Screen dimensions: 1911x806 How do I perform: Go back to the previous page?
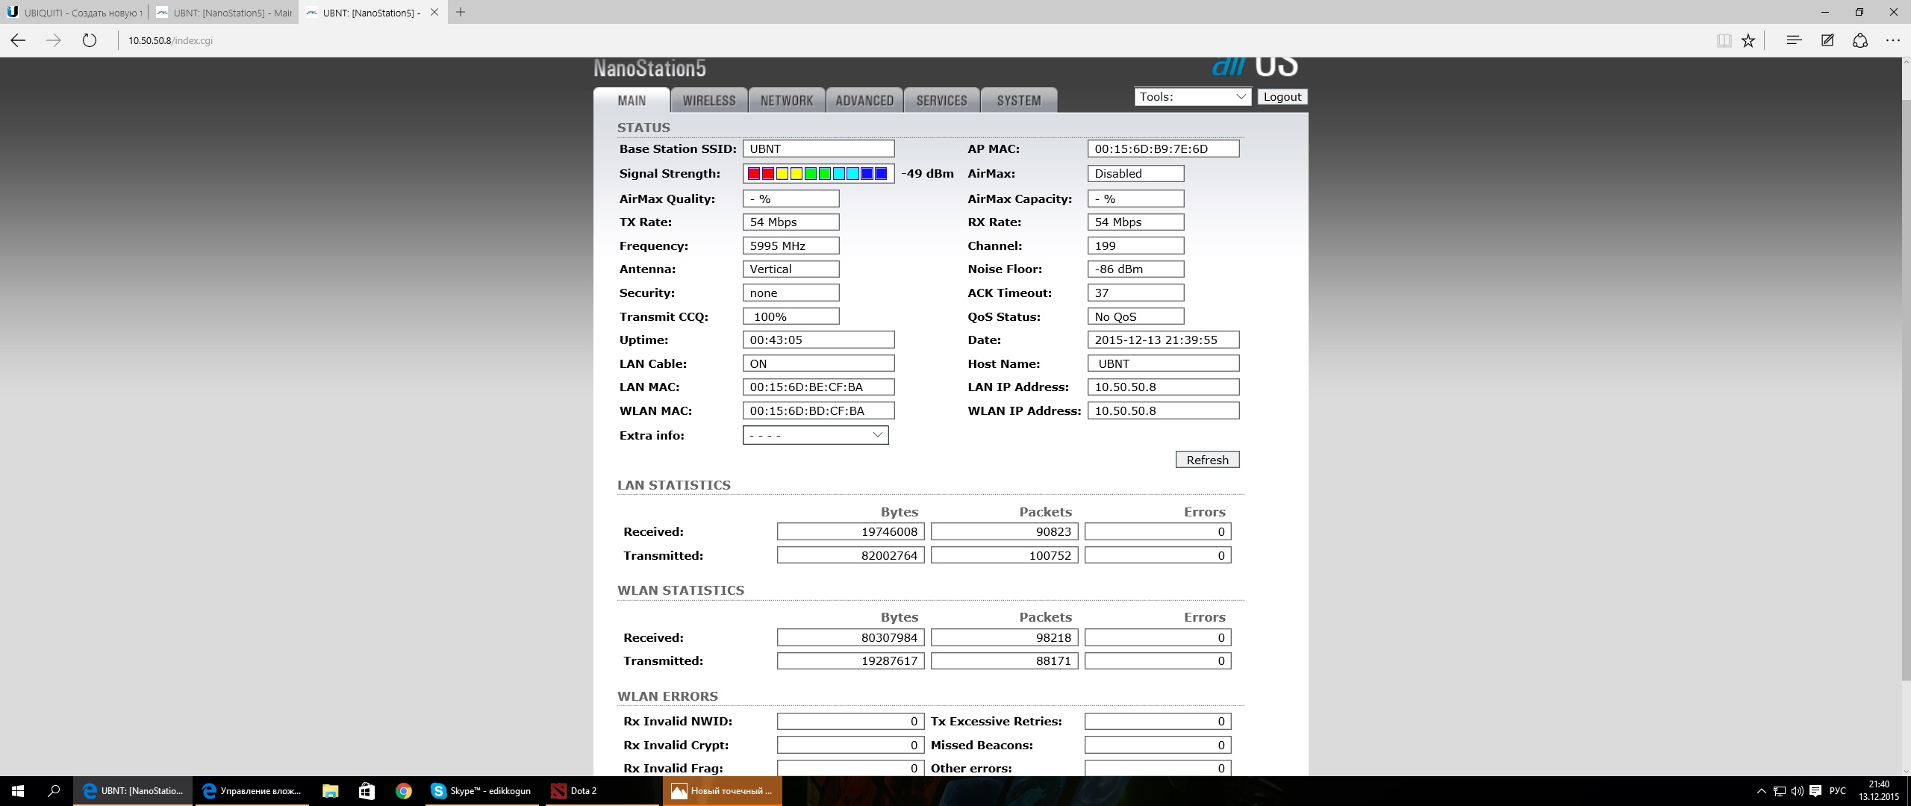tap(18, 40)
